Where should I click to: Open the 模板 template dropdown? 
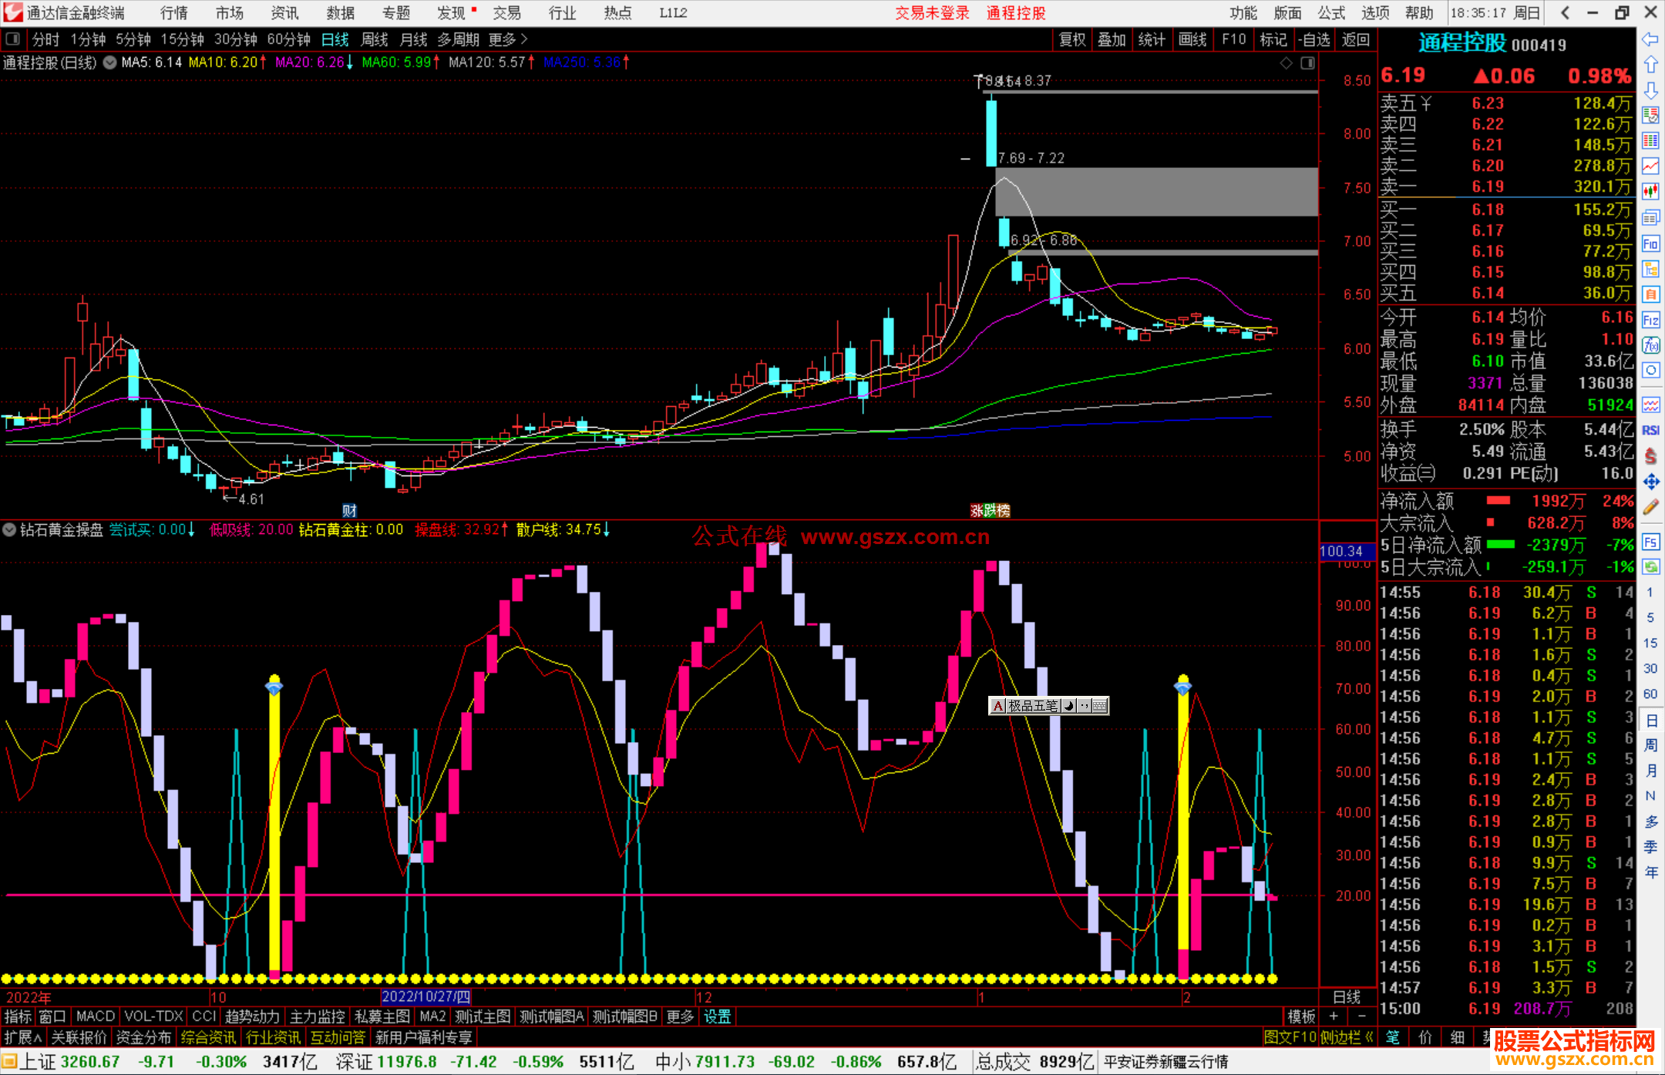tap(1301, 1016)
